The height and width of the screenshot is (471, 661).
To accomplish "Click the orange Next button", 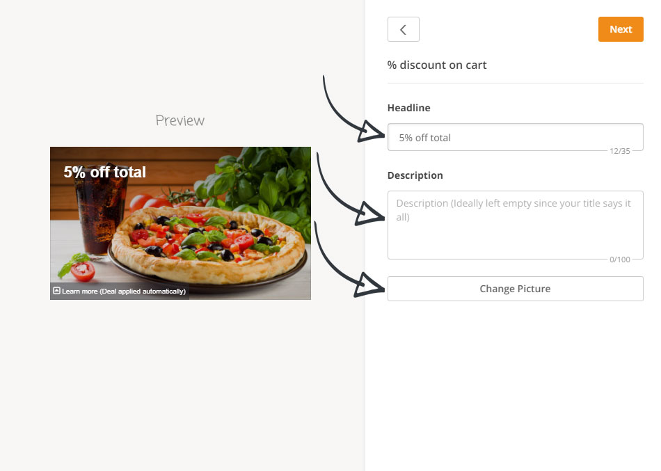I will 621,29.
